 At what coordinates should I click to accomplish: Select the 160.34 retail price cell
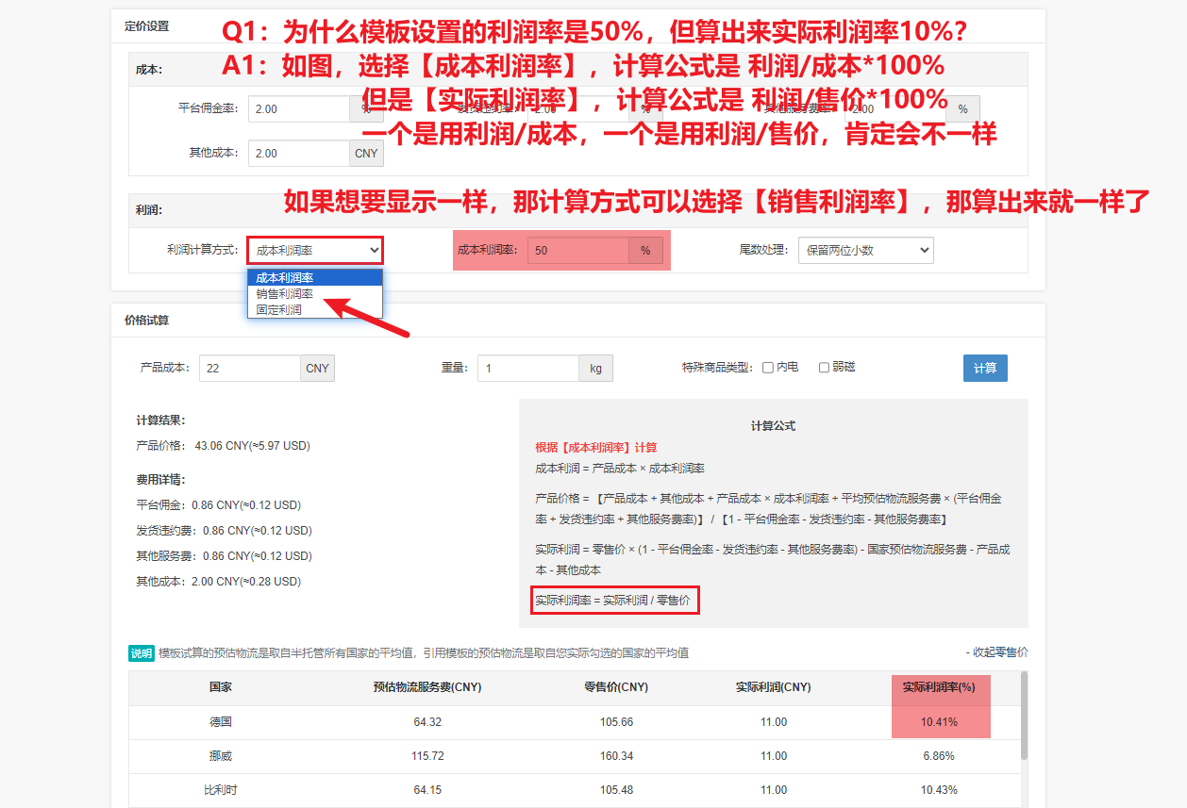coord(616,756)
